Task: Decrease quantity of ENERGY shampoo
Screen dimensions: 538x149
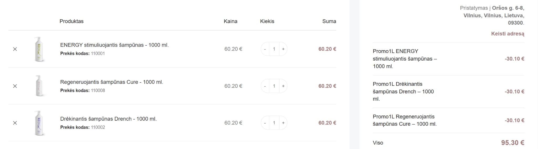Action: (265, 49)
